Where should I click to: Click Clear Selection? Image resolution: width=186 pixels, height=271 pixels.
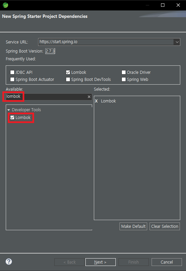[164, 227]
